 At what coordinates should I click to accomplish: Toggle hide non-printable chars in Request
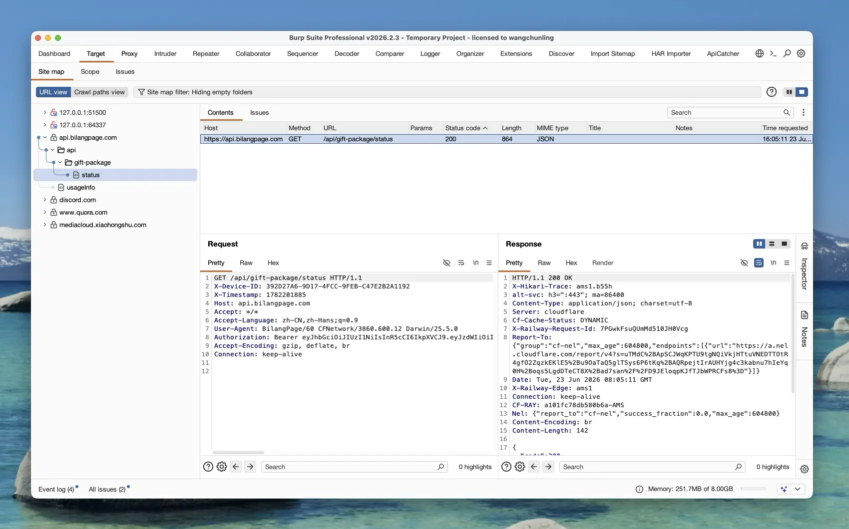[x=446, y=263]
